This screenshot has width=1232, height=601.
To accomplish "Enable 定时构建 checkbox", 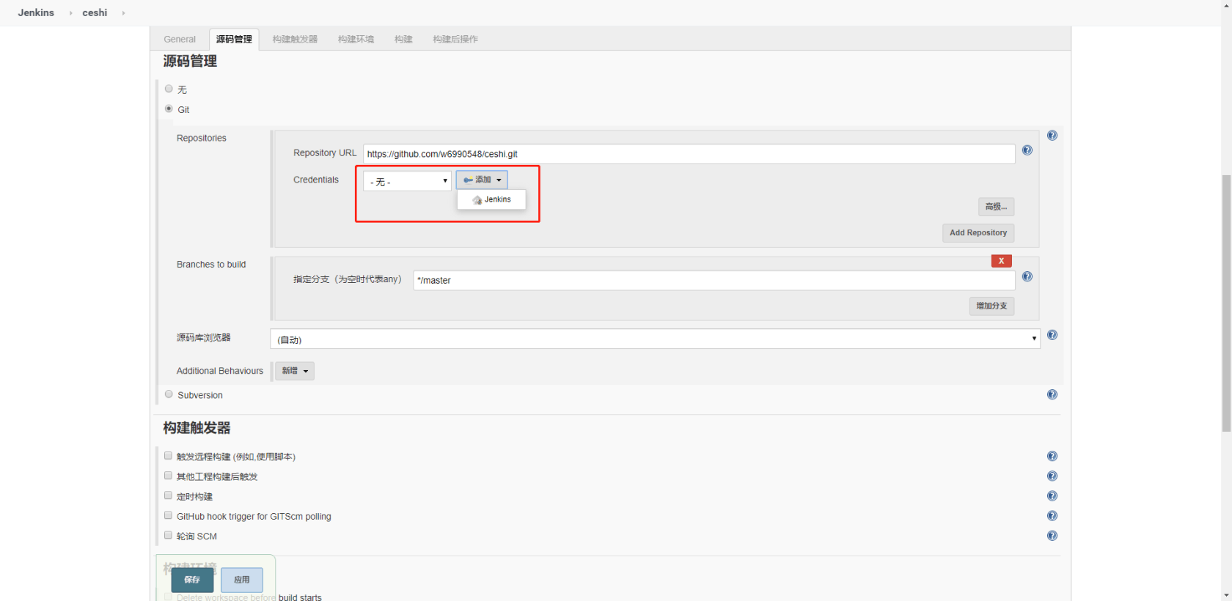I will [x=168, y=495].
